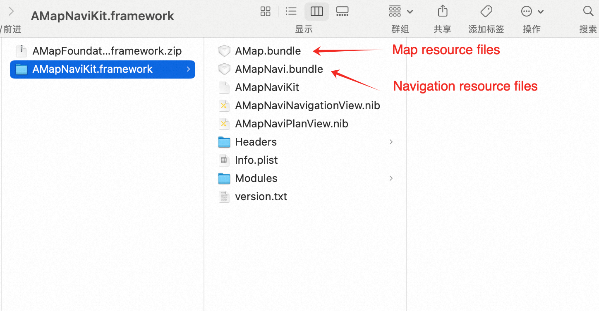
Task: Click the AMapNaviKit blank document icon
Action: tap(224, 87)
